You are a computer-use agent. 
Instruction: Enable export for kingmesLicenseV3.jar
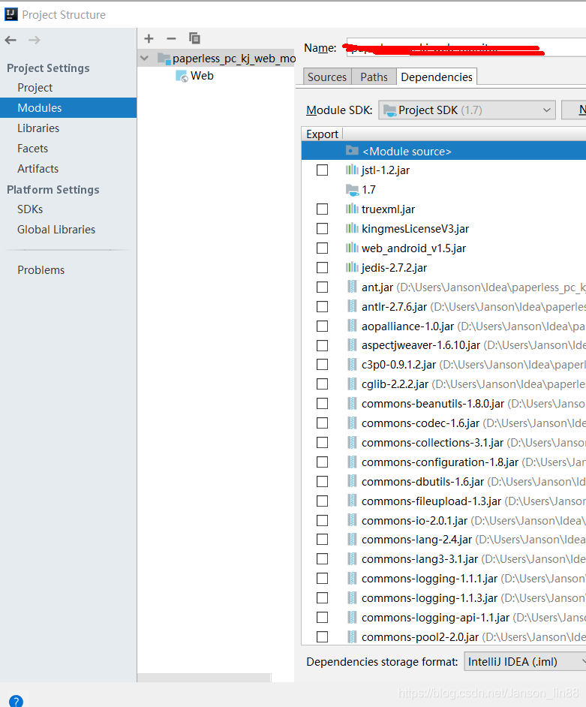pyautogui.click(x=323, y=229)
